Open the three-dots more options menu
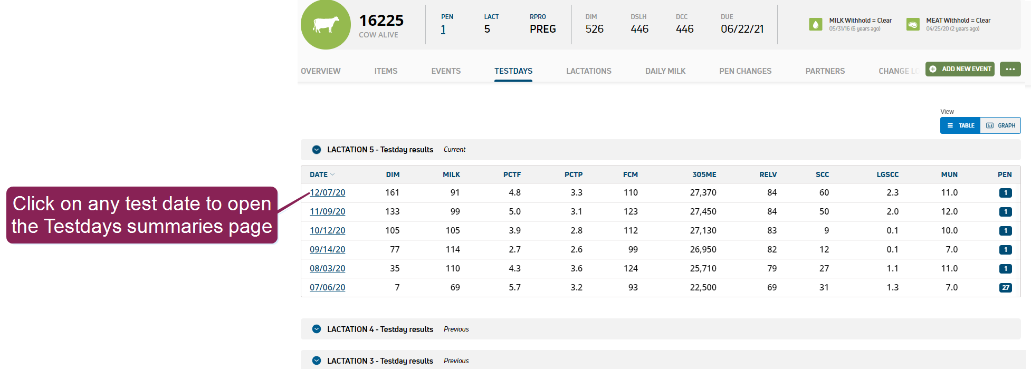This screenshot has width=1031, height=370. [1010, 69]
